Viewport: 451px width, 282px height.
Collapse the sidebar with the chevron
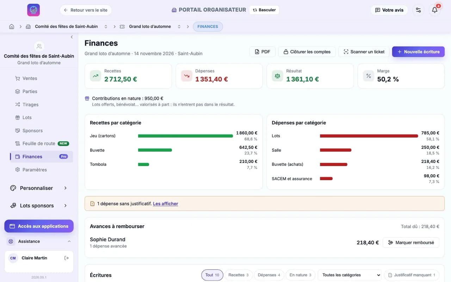(x=72, y=37)
